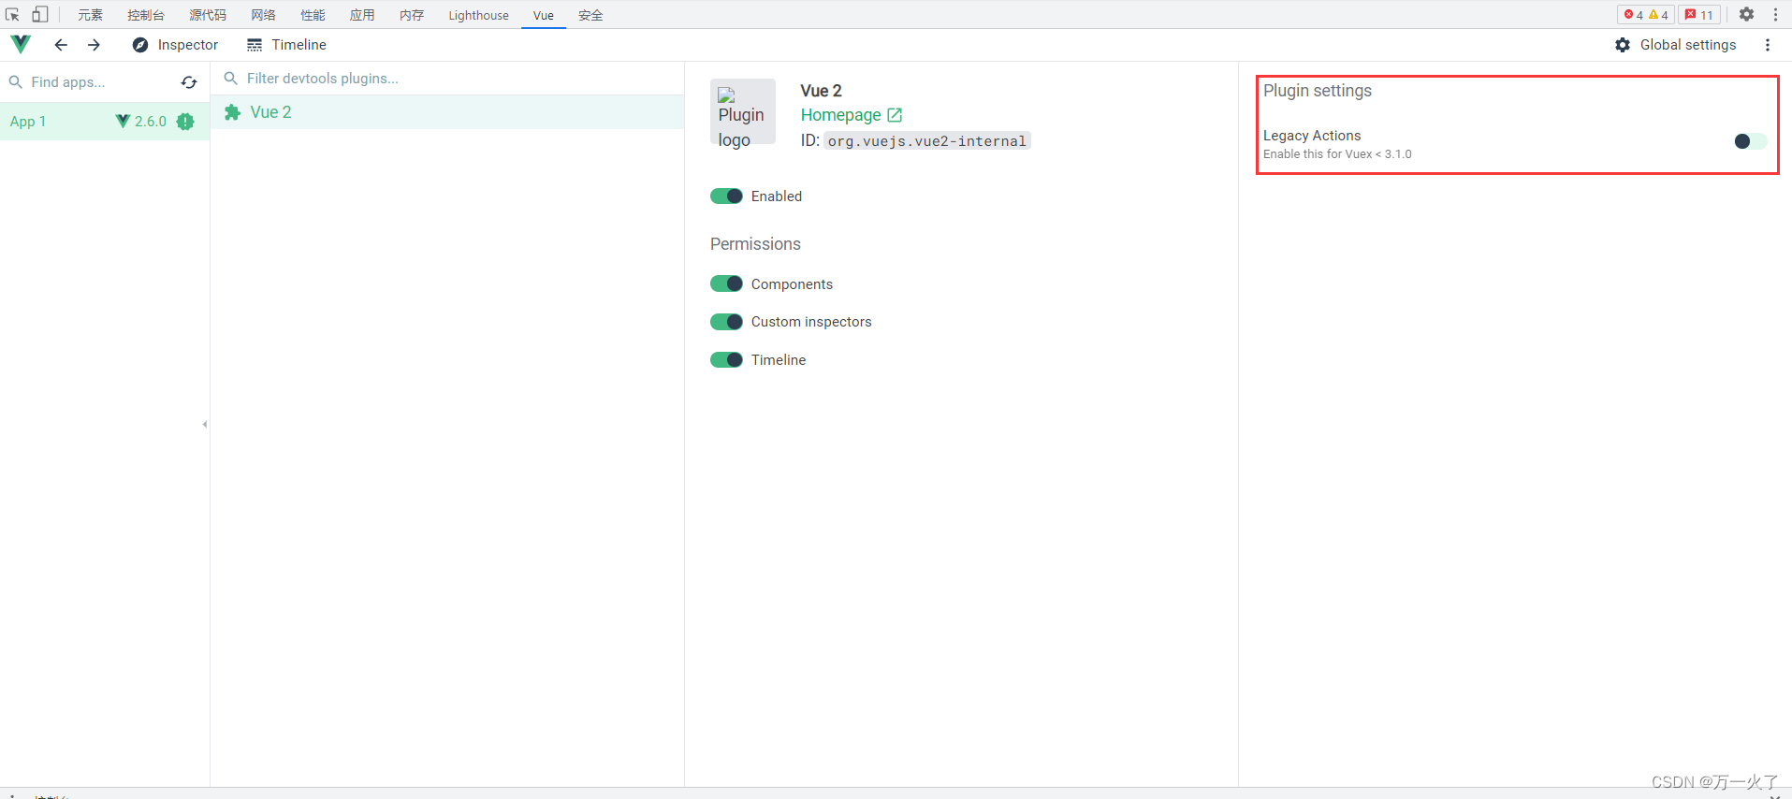1792x799 pixels.
Task: Select App 1 in apps list
Action: click(x=105, y=122)
